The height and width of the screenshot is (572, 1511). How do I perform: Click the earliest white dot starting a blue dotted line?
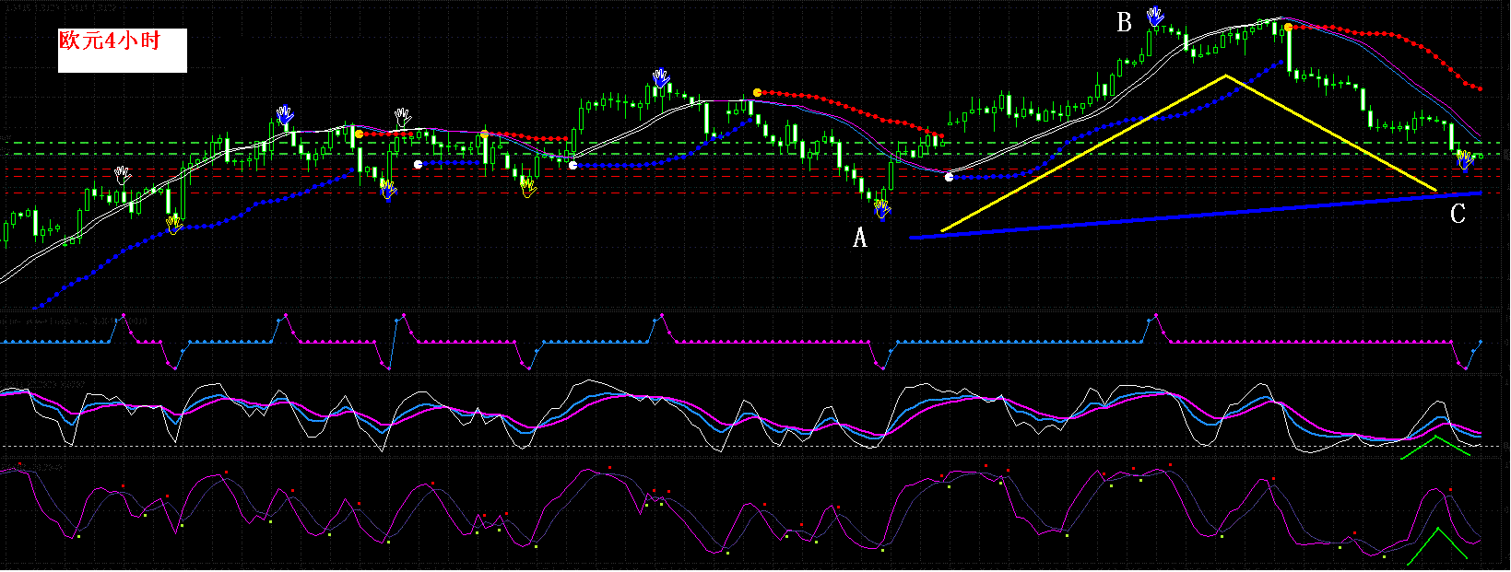418,164
